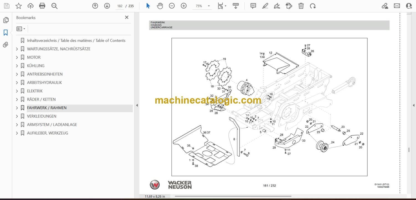Rotate the page view

313,6
